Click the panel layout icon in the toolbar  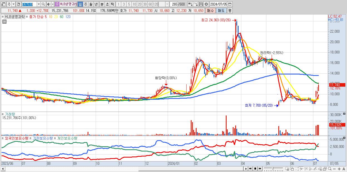[x=4, y=4]
